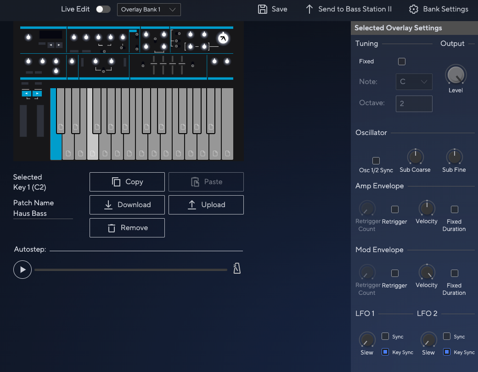Enable Mod Envelope Retrigger checkbox
This screenshot has height=372, width=478.
point(395,273)
